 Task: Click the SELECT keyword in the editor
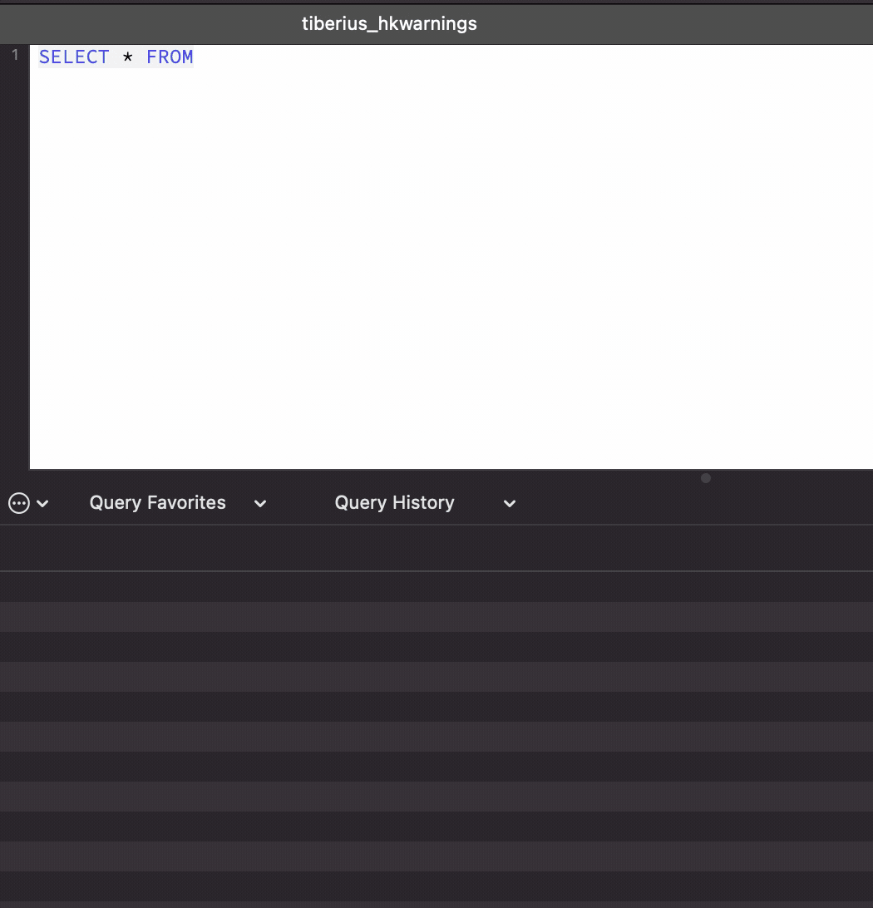pyautogui.click(x=74, y=57)
